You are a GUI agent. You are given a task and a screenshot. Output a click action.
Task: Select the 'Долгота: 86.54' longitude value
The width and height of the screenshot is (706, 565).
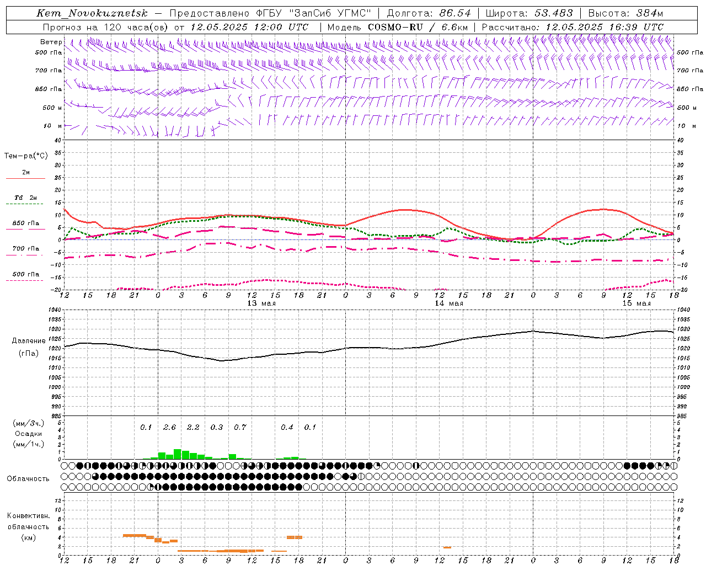pyautogui.click(x=429, y=13)
